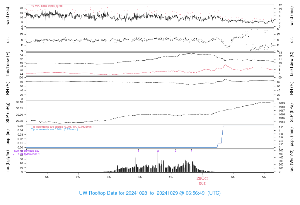Click the '06z' time axis label
Image resolution: width=300 pixels, height=205 pixels.
264,177
